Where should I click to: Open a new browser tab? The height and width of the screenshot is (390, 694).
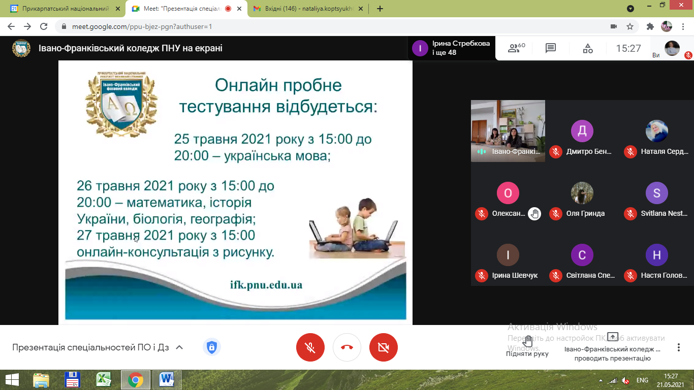380,9
